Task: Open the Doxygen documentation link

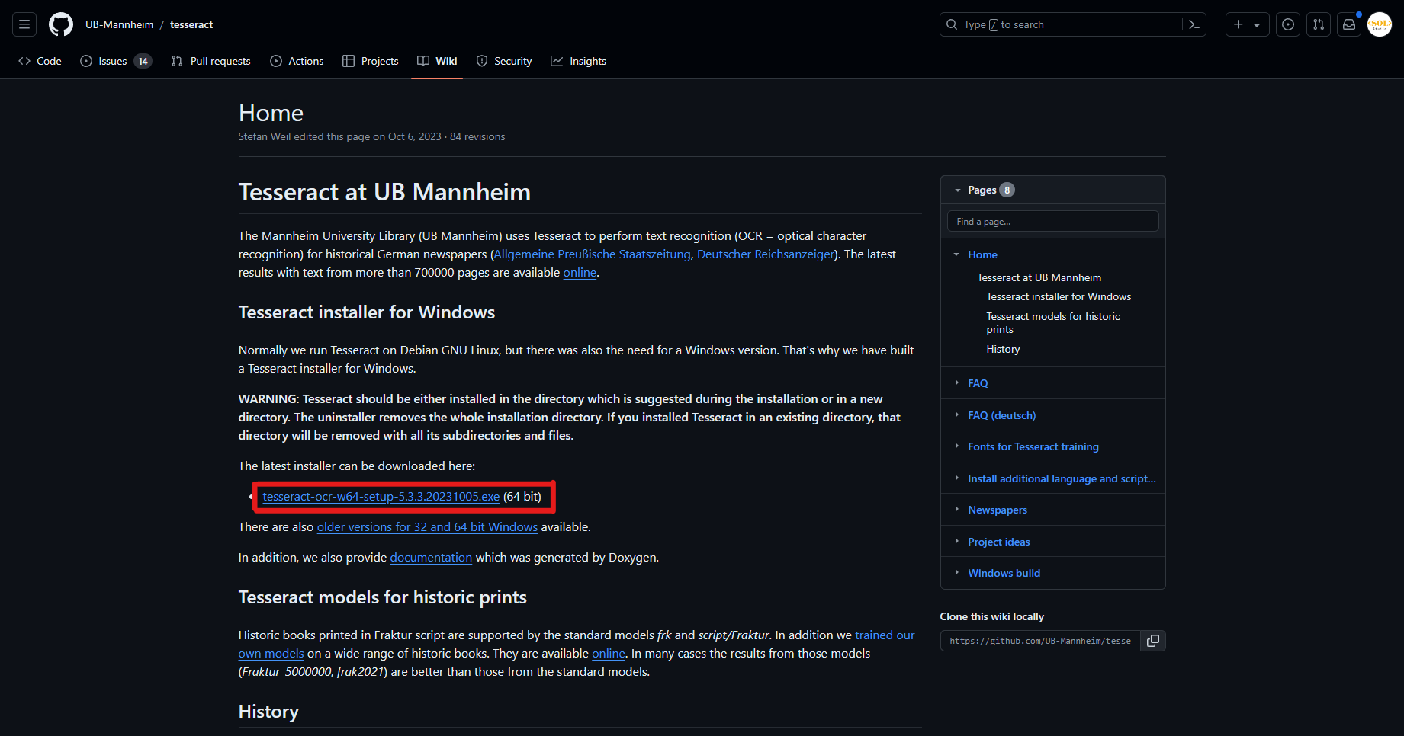Action: point(431,558)
